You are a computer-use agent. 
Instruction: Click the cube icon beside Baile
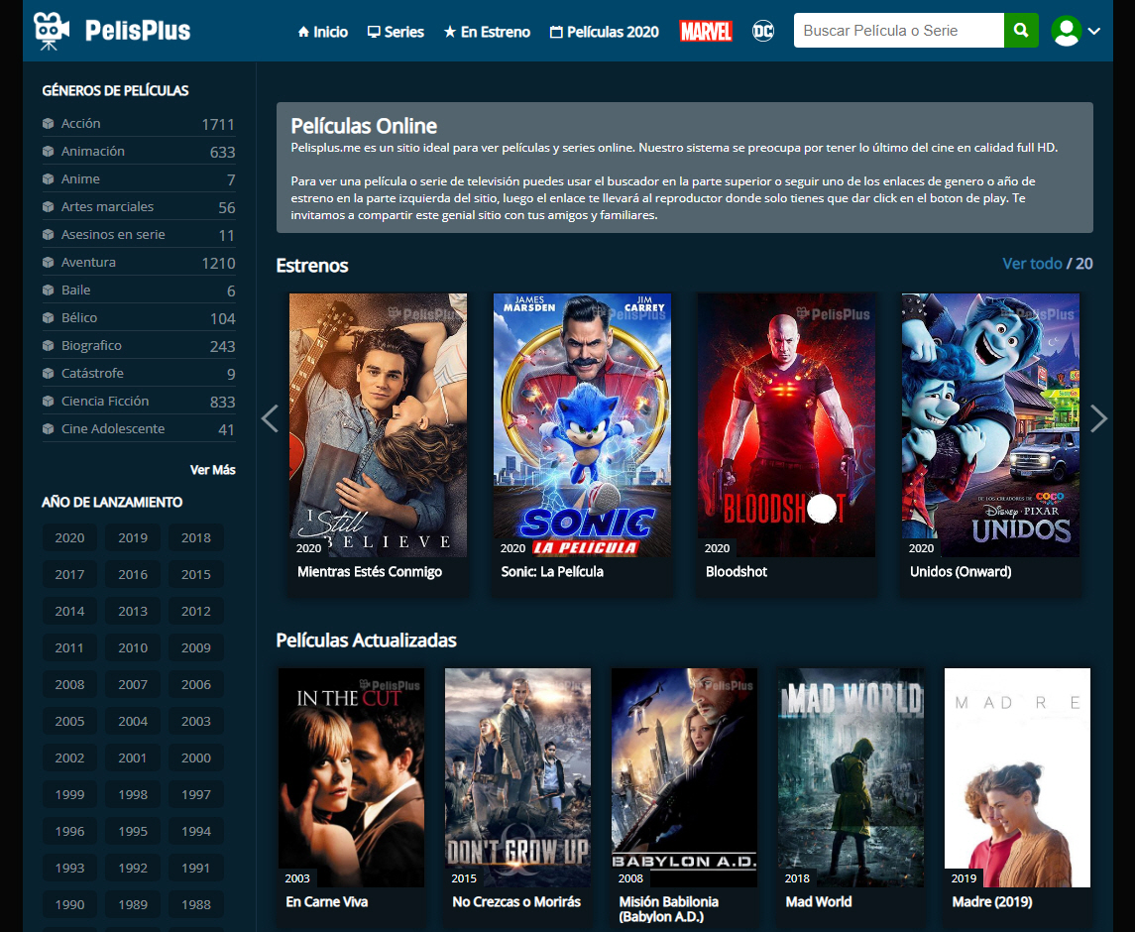point(48,290)
